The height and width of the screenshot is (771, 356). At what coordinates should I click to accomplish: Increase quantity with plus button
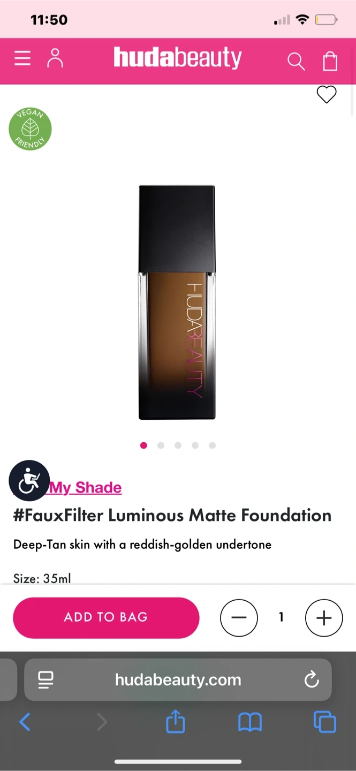point(324,618)
